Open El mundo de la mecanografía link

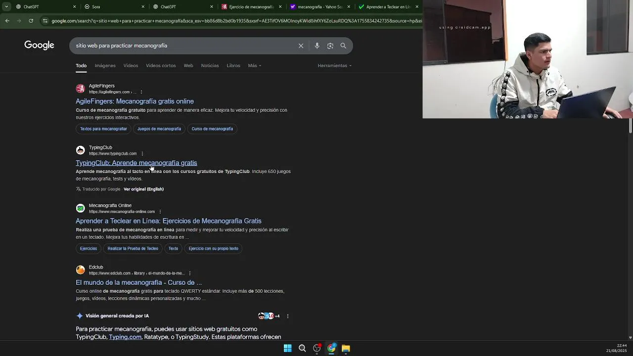(x=138, y=283)
